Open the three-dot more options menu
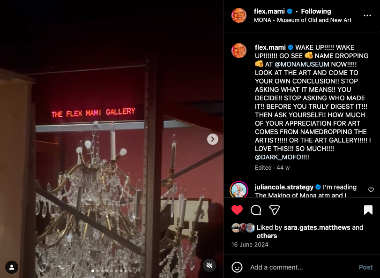Image resolution: width=380 pixels, height=278 pixels. point(367,15)
